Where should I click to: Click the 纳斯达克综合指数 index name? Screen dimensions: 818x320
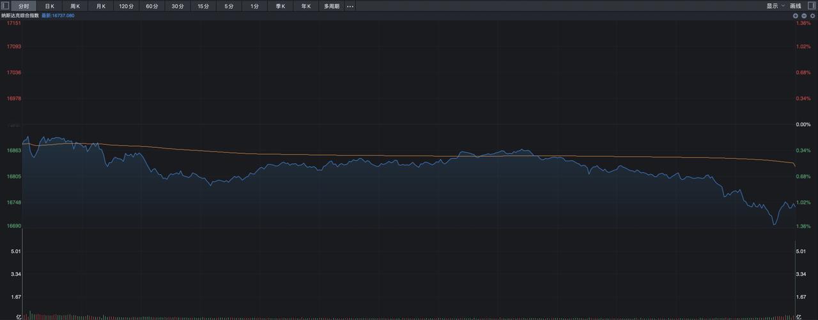tap(20, 15)
